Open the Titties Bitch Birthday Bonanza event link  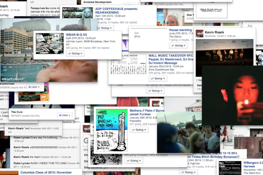pos(213,155)
